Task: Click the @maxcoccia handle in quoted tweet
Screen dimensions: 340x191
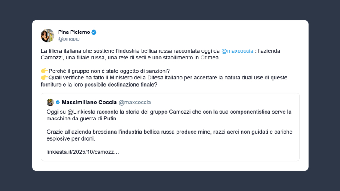Action: click(134, 103)
